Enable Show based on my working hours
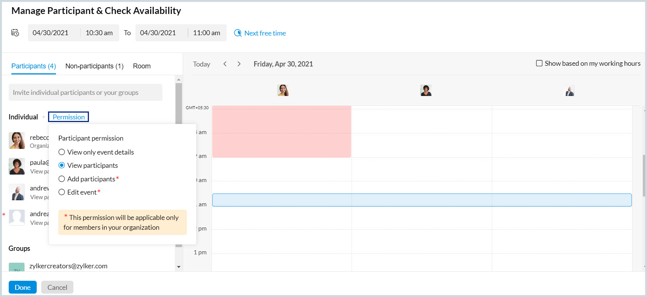This screenshot has height=297, width=647. [539, 63]
